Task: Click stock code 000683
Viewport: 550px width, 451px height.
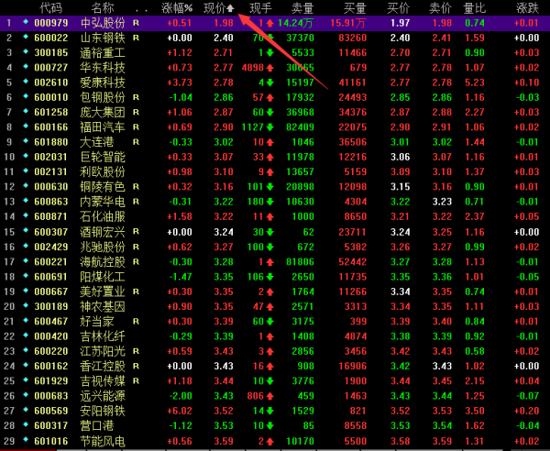Action: click(50, 396)
